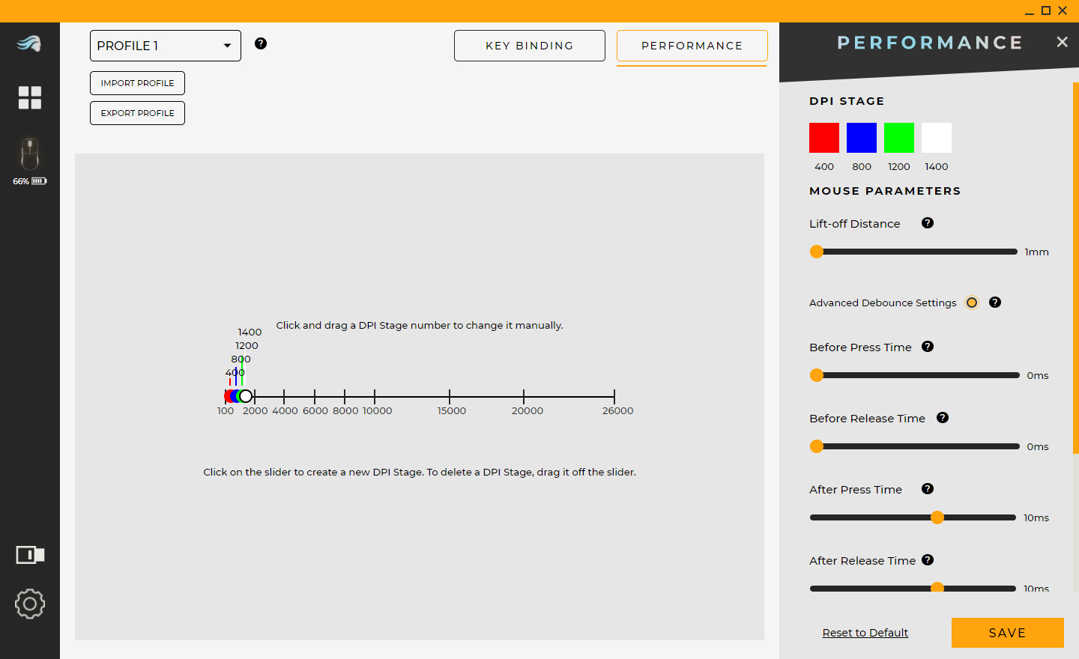Click the After Press Time help icon

[x=928, y=489]
